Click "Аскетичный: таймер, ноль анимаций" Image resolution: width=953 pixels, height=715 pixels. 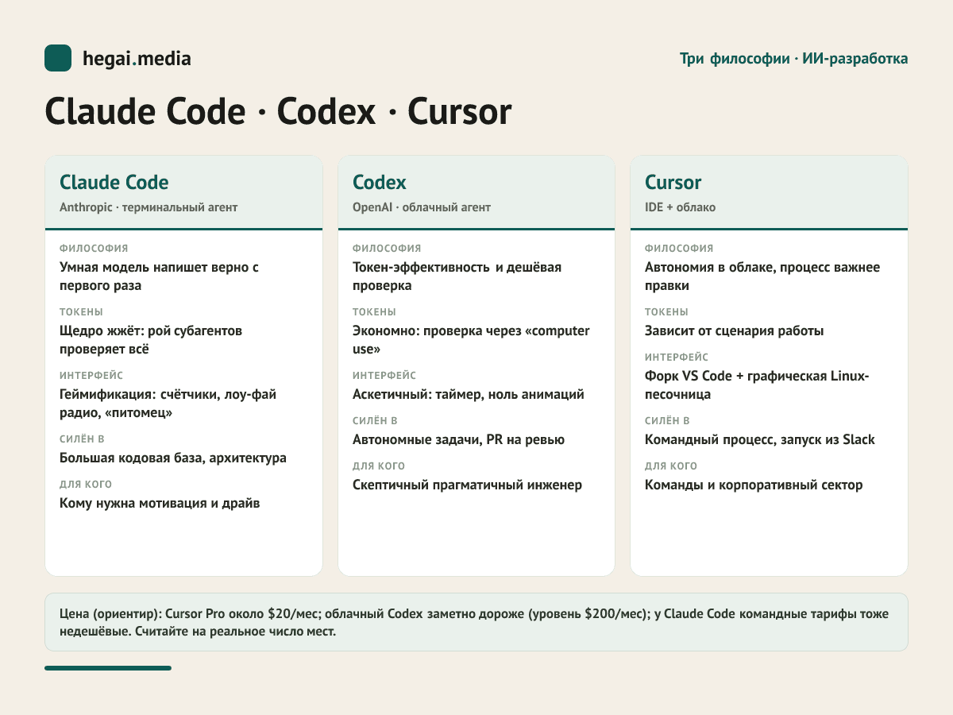click(469, 395)
